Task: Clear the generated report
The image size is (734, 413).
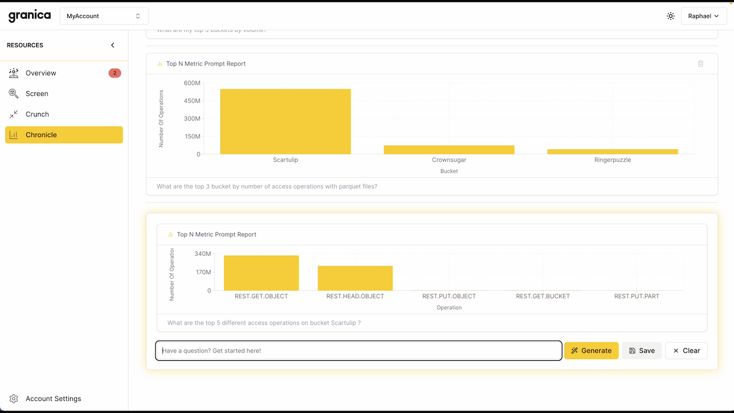Action: tap(686, 350)
